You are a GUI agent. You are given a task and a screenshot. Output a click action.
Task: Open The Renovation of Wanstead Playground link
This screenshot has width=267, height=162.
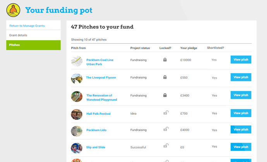[x=102, y=98]
